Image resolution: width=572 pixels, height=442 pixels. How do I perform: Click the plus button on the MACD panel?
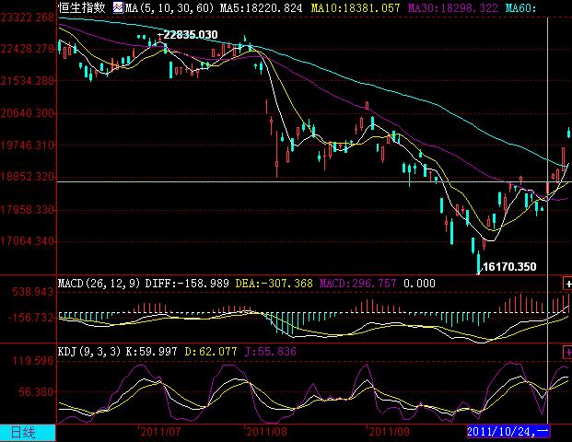click(567, 284)
